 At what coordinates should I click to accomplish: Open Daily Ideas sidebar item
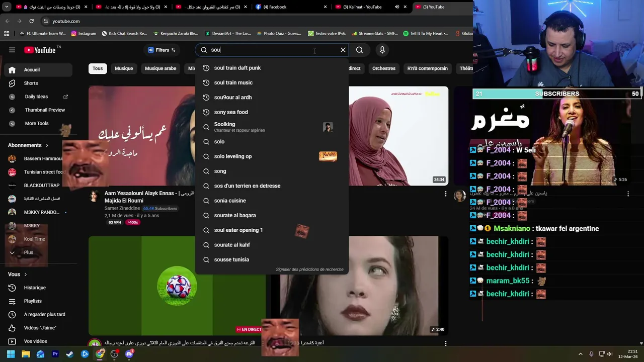click(x=39, y=97)
